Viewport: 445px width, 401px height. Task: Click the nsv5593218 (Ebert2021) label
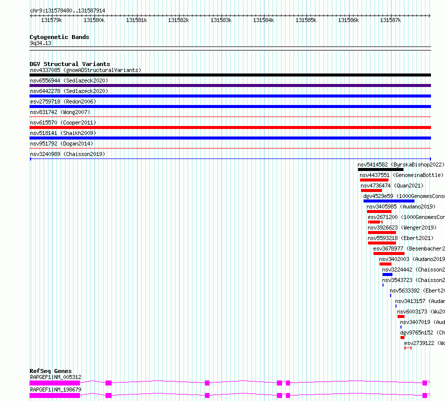[400, 238]
